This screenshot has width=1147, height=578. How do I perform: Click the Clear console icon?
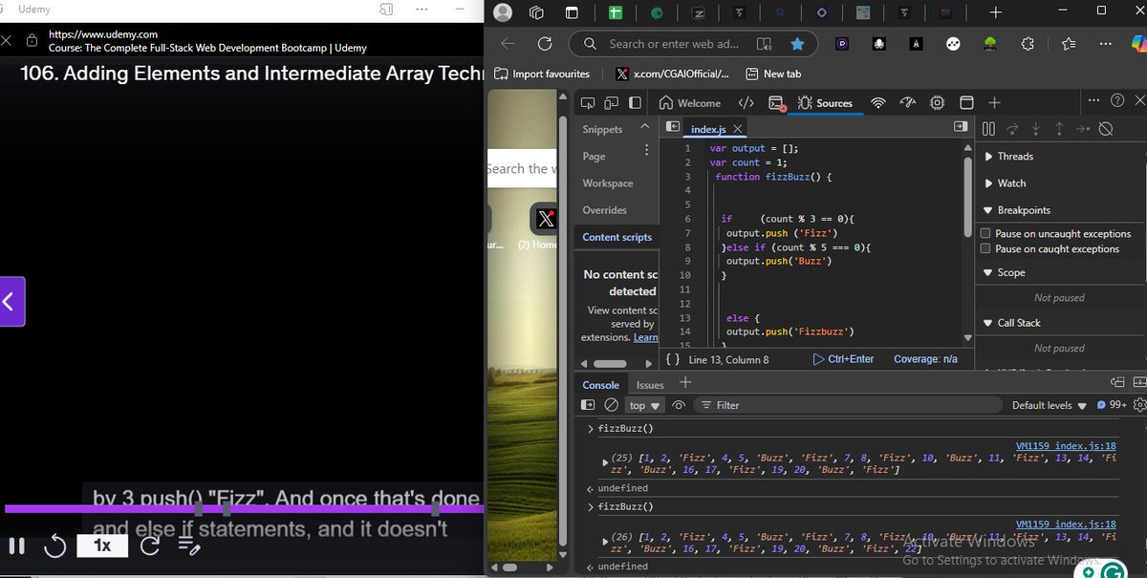click(x=613, y=404)
